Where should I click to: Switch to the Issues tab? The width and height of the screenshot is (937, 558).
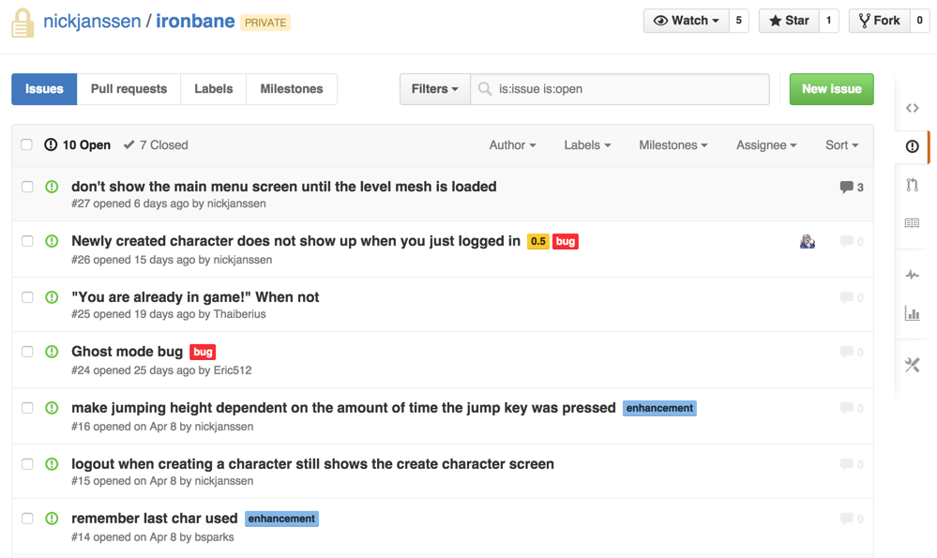click(x=44, y=89)
